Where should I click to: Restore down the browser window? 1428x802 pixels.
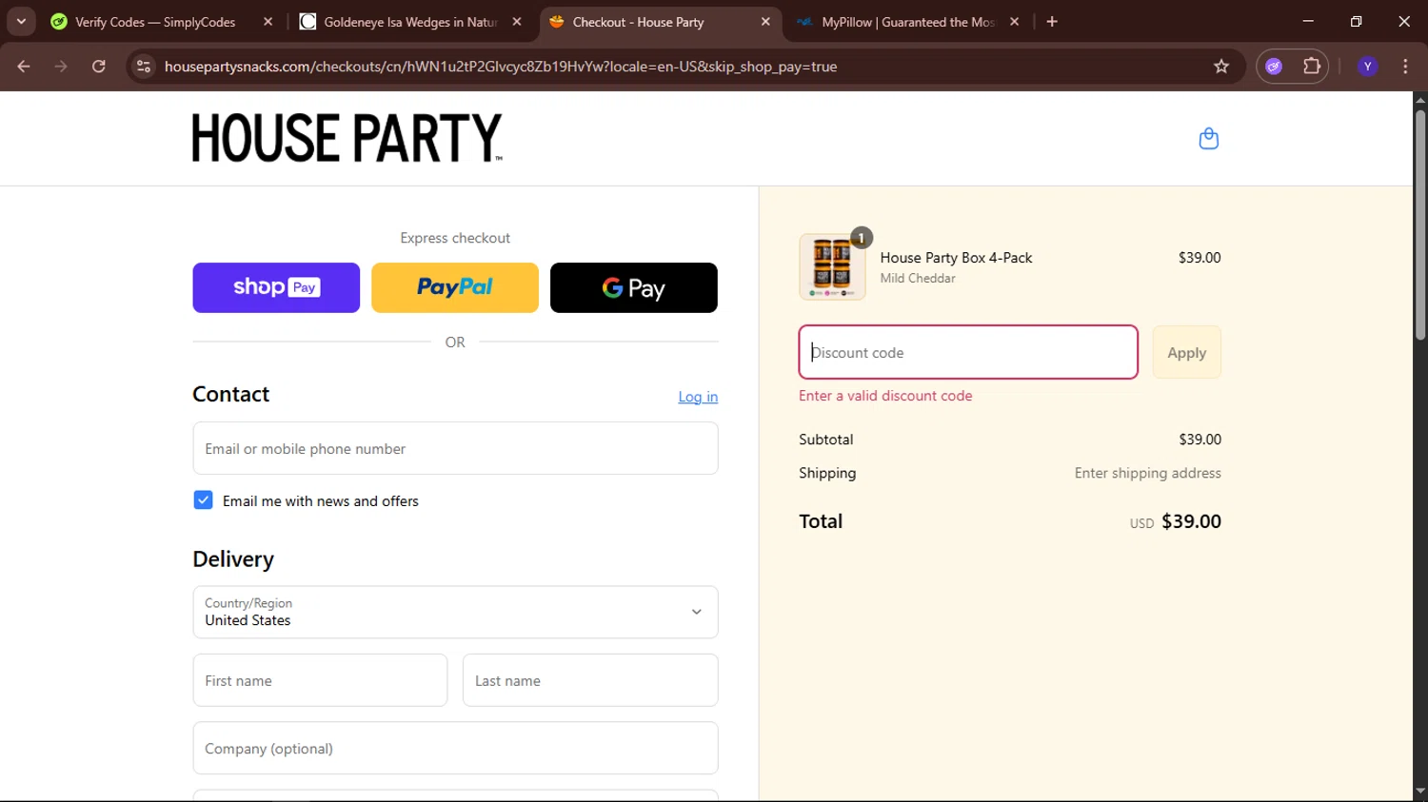[x=1356, y=22]
